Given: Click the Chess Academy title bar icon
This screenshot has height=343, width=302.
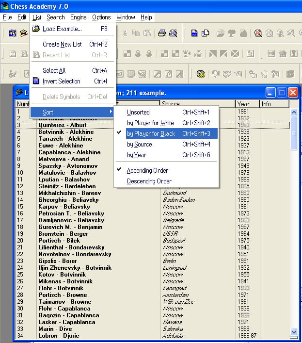Looking at the screenshot, I should coord(4,6).
